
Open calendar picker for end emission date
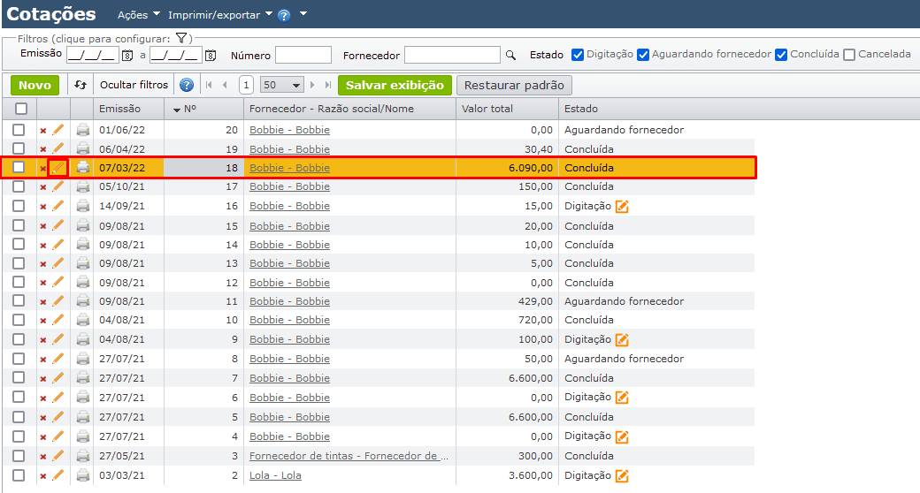[211, 56]
